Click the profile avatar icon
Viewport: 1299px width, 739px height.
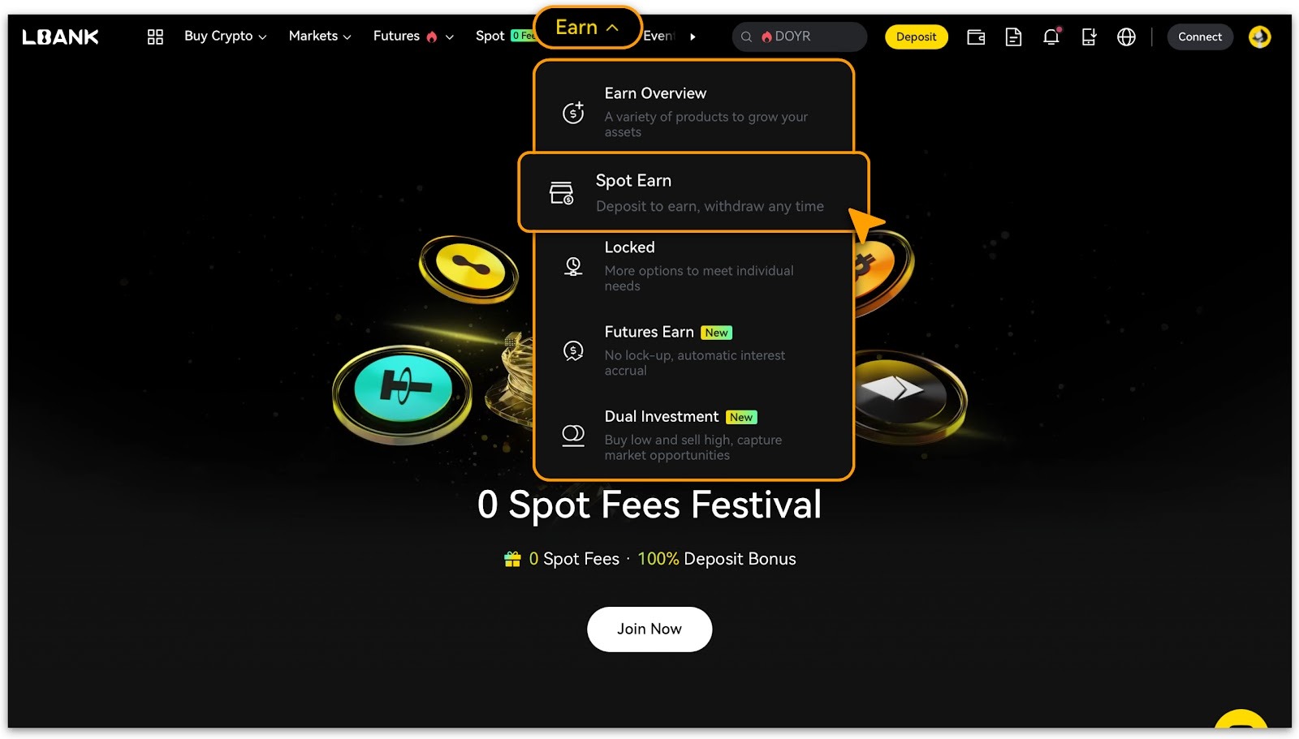(x=1259, y=37)
